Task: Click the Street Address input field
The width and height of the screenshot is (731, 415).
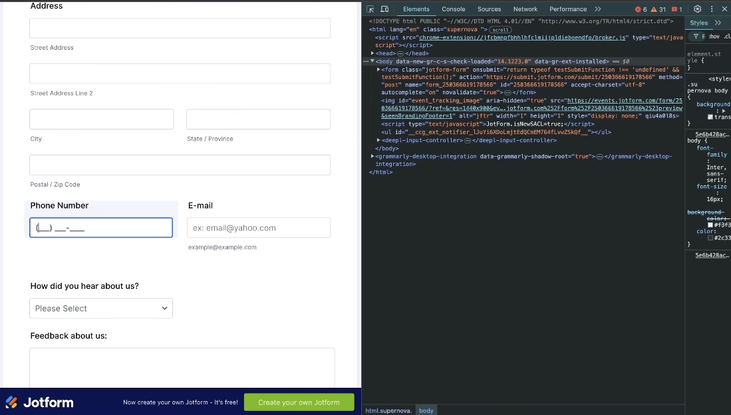Action: 180,28
